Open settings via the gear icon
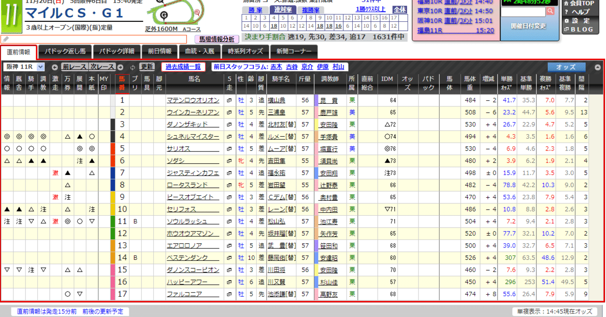The height and width of the screenshot is (317, 606). click(567, 20)
